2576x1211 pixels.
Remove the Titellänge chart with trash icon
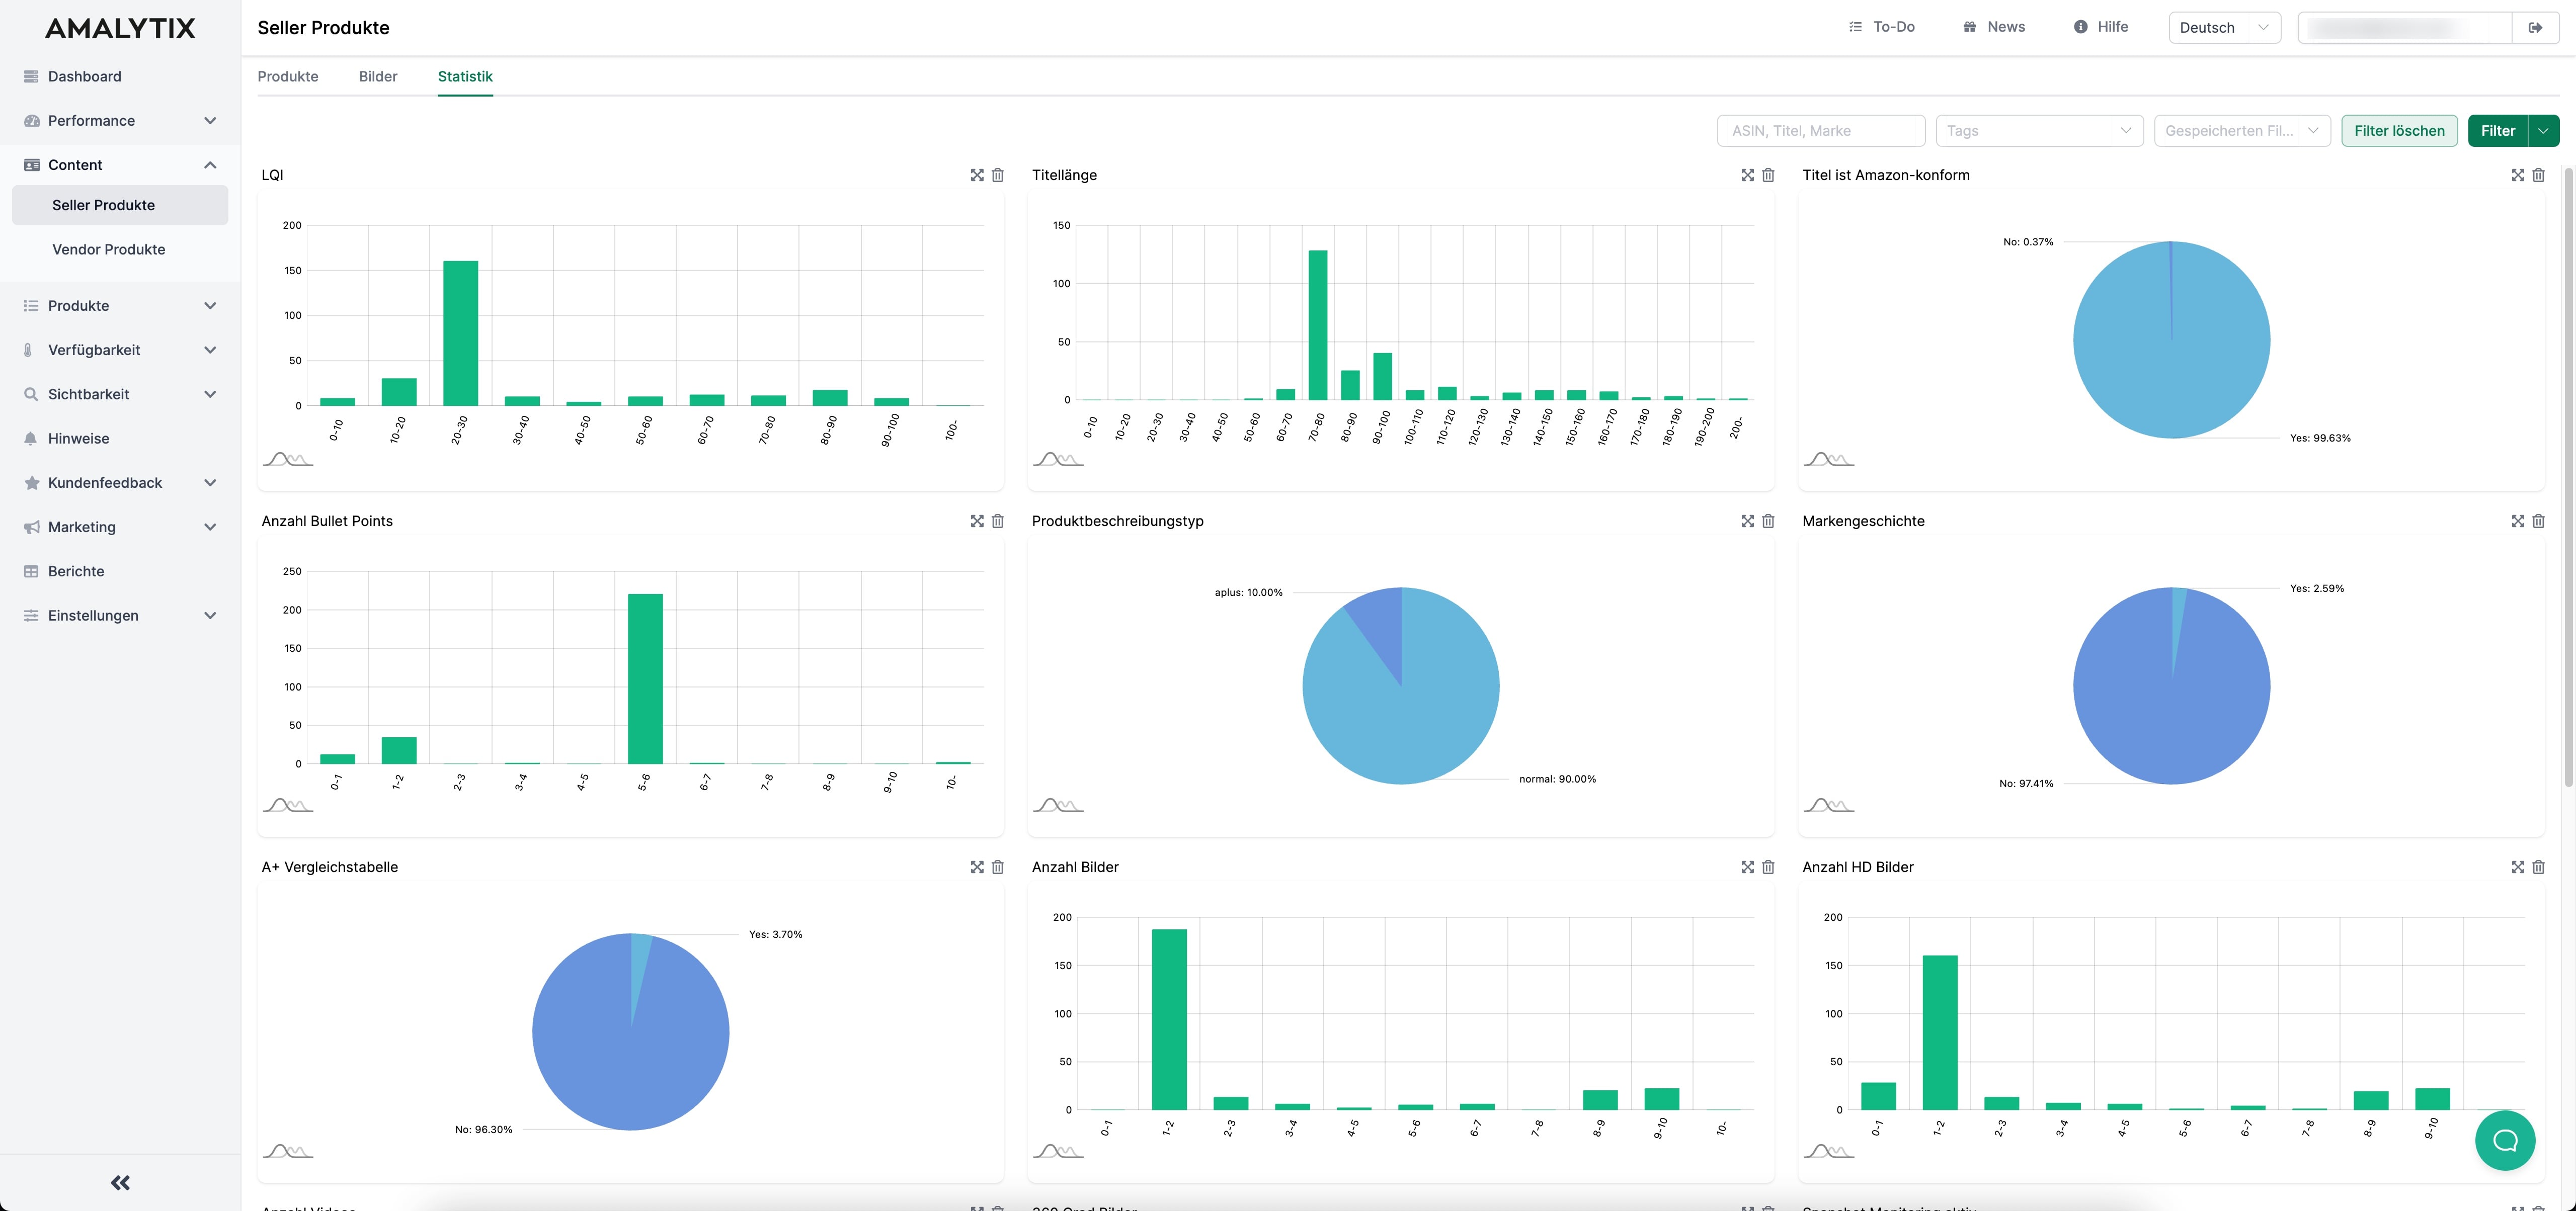(1768, 175)
